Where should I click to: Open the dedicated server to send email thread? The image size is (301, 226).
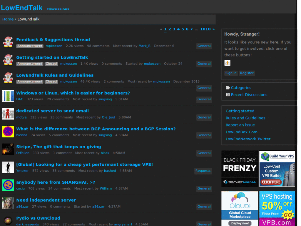[x=52, y=111]
